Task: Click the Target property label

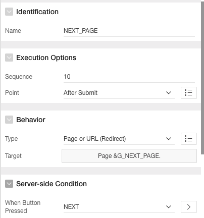Action: point(13,156)
